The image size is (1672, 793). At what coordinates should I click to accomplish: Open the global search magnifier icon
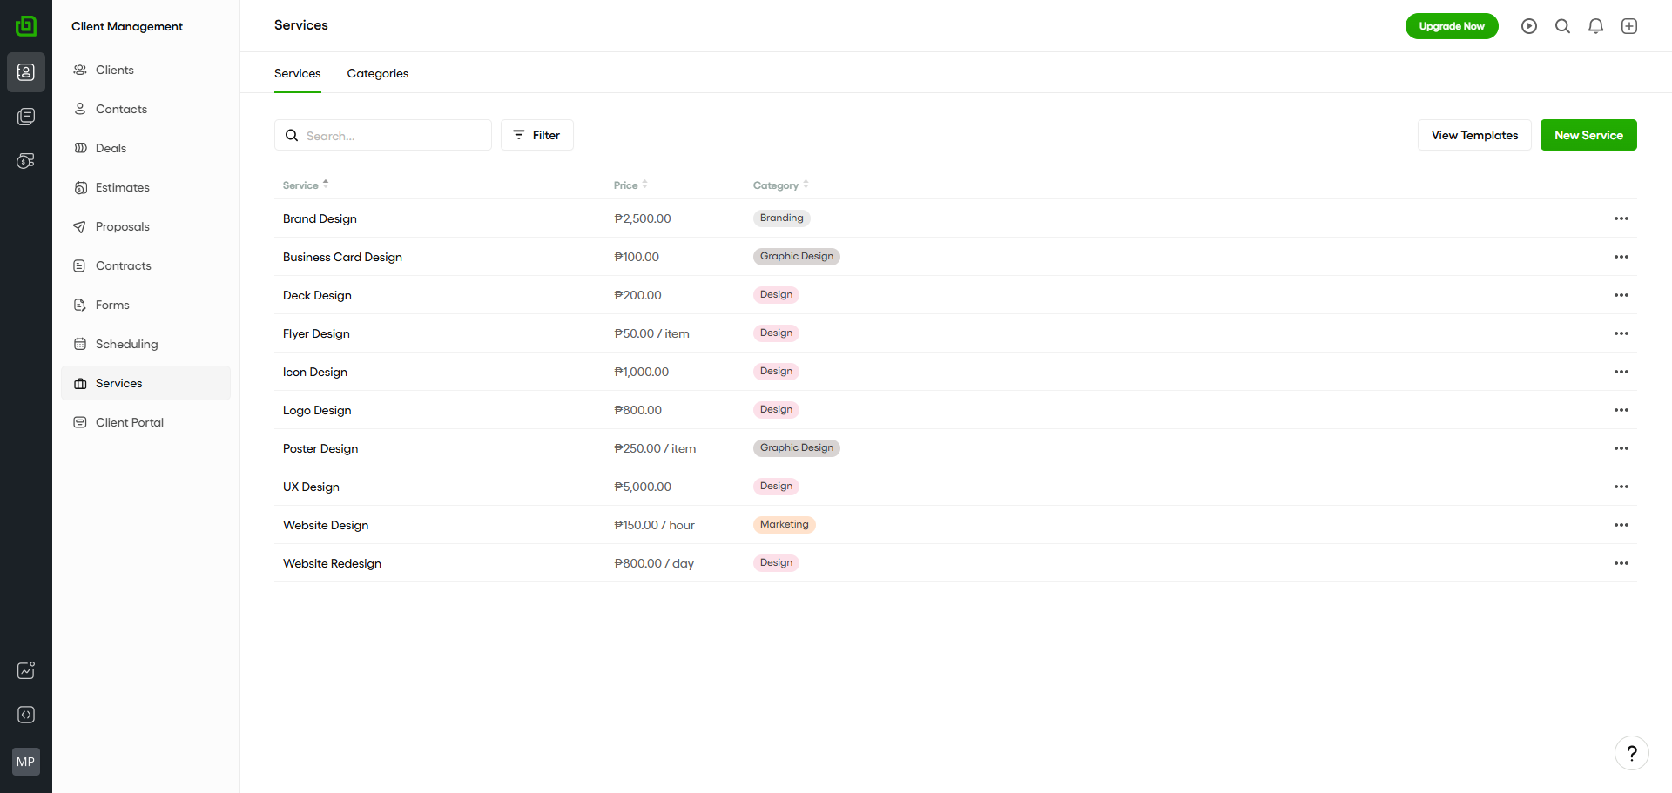click(1562, 26)
